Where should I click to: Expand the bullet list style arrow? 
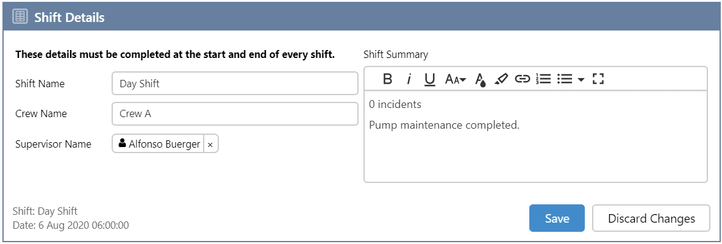coord(581,79)
